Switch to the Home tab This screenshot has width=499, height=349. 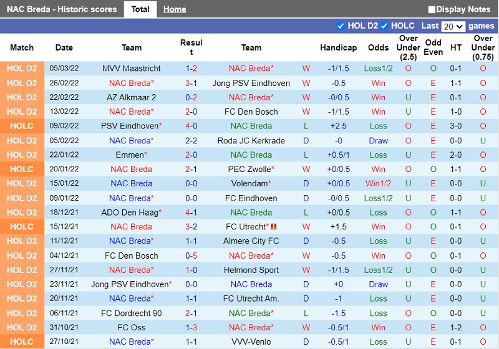[x=175, y=9]
